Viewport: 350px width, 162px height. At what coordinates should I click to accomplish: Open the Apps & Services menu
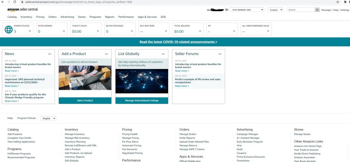(147, 17)
